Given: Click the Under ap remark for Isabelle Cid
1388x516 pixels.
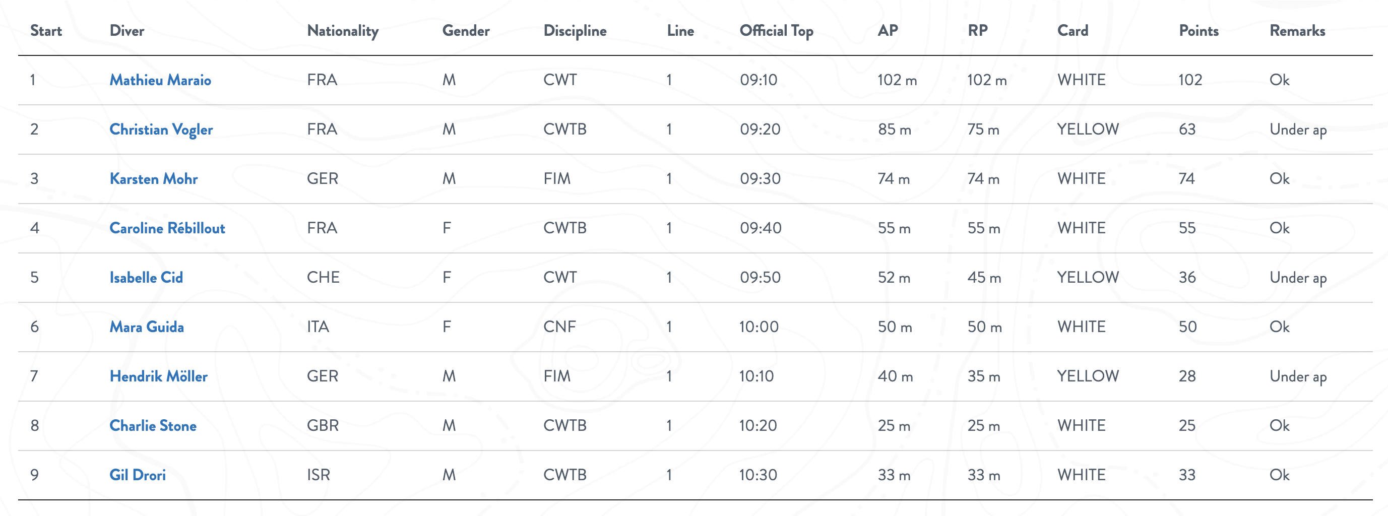Looking at the screenshot, I should coord(1297,277).
